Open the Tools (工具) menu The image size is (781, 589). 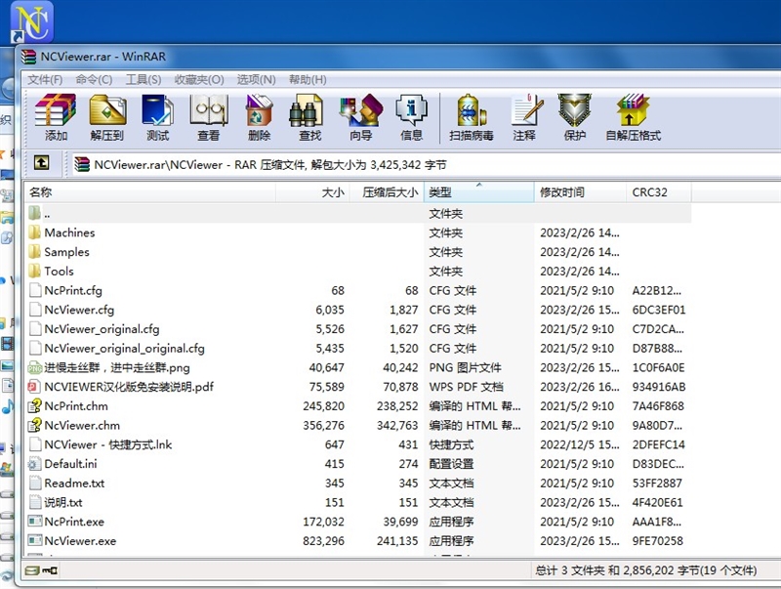point(144,79)
